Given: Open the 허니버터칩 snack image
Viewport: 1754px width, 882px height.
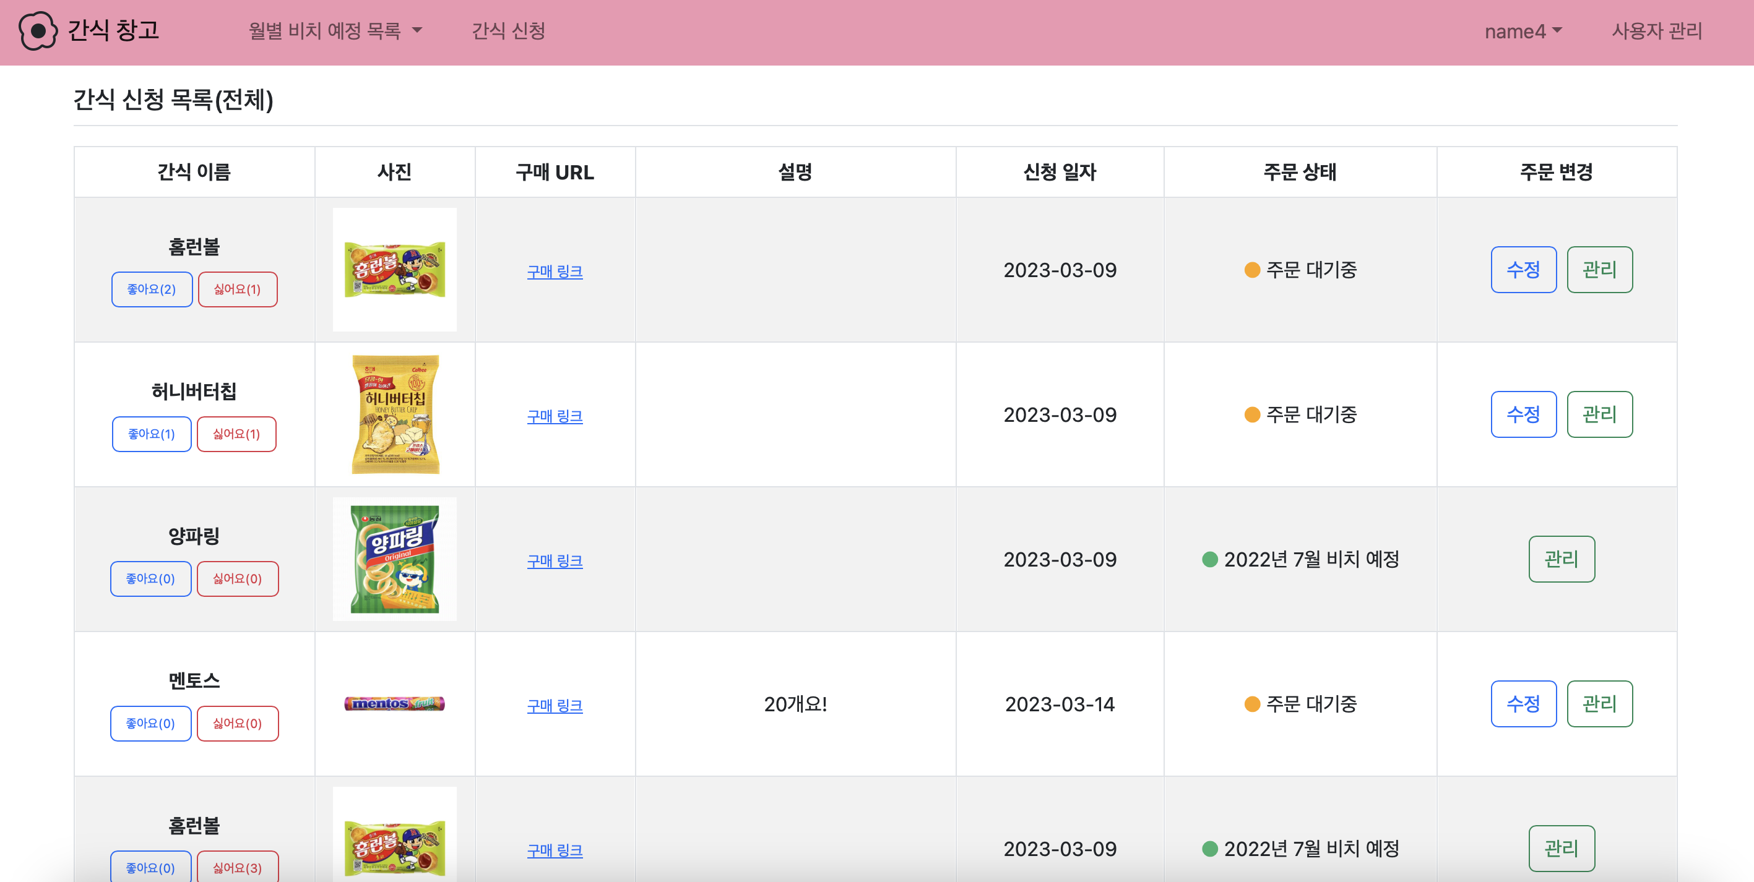Looking at the screenshot, I should [x=394, y=414].
